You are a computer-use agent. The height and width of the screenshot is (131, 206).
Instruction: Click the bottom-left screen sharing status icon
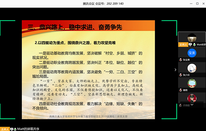(12, 129)
